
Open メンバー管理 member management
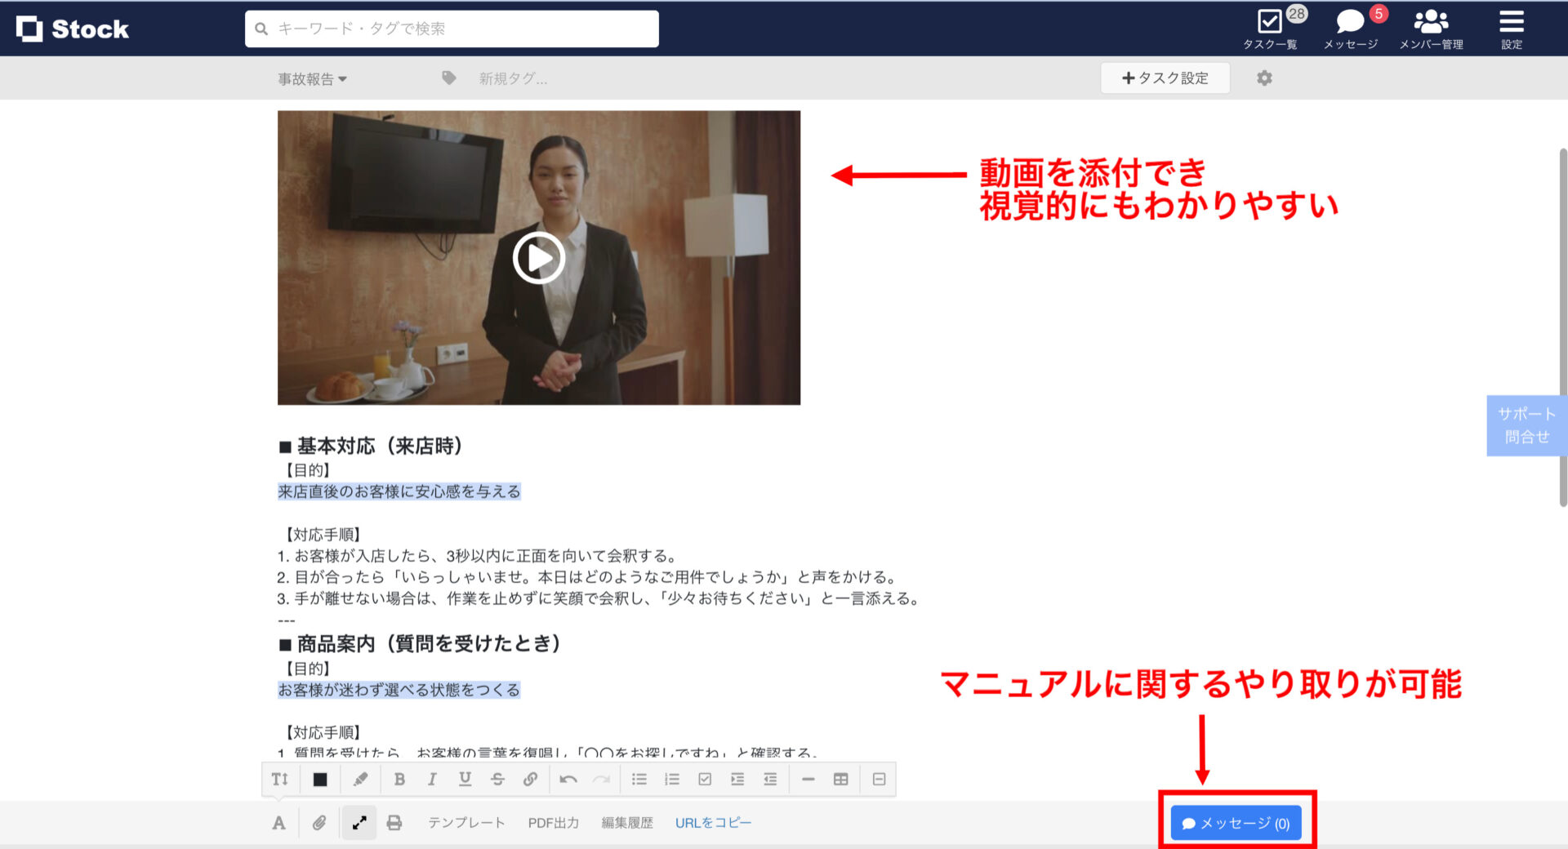(1431, 29)
